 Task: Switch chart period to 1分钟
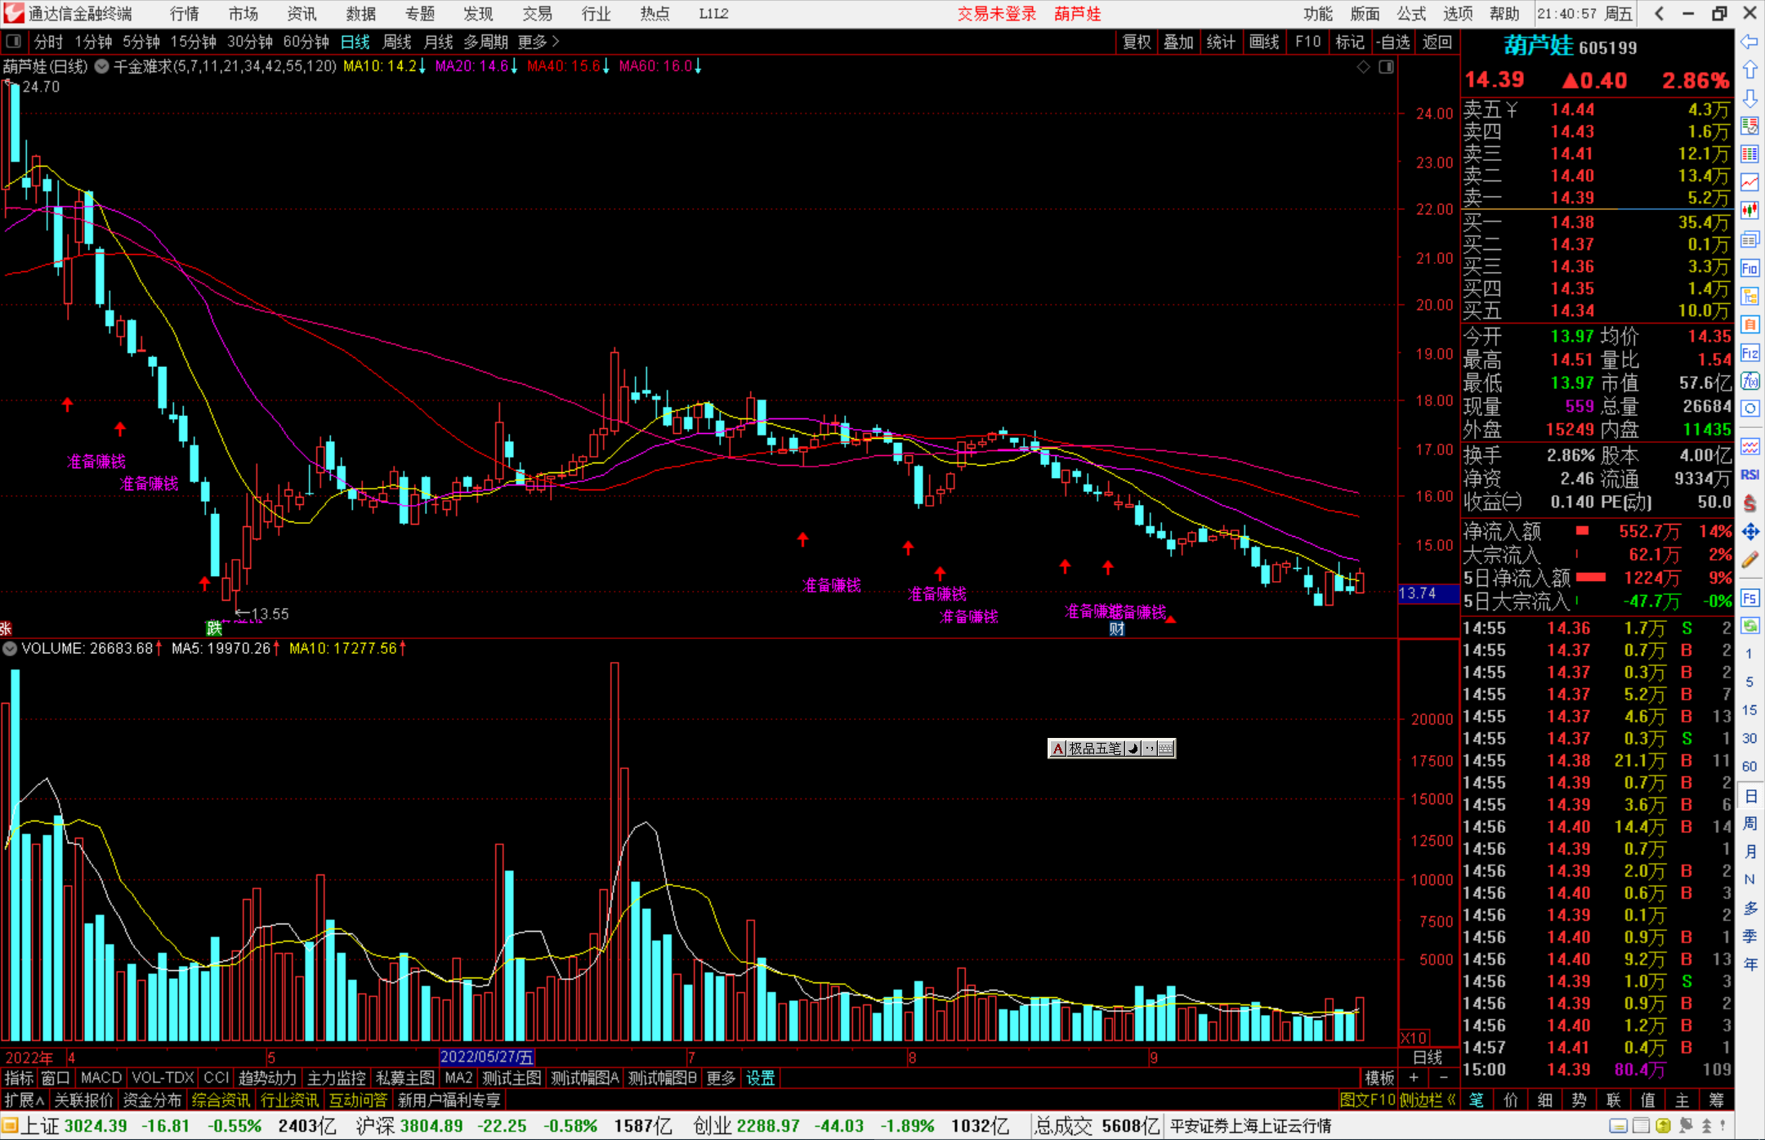[93, 42]
